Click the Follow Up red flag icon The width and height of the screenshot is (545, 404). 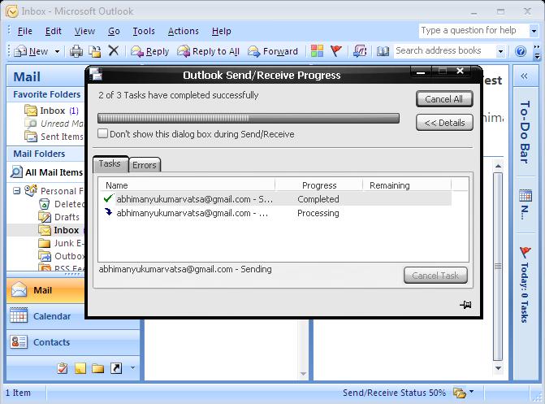336,51
